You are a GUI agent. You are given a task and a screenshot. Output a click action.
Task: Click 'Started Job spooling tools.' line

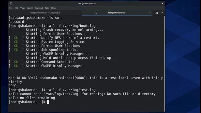(x=52, y=50)
